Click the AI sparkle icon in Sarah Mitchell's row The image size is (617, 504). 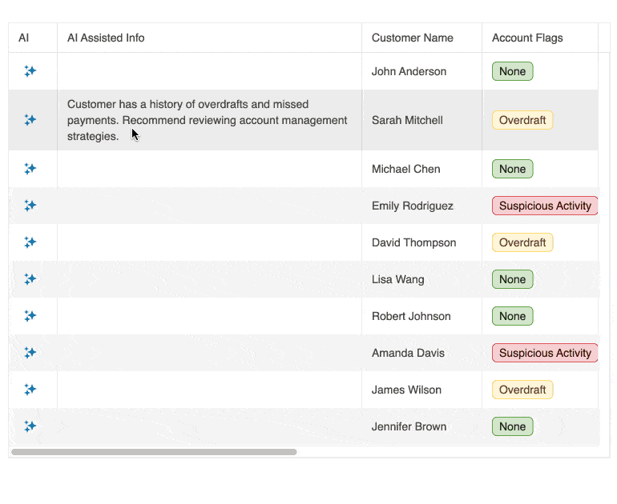click(x=30, y=120)
